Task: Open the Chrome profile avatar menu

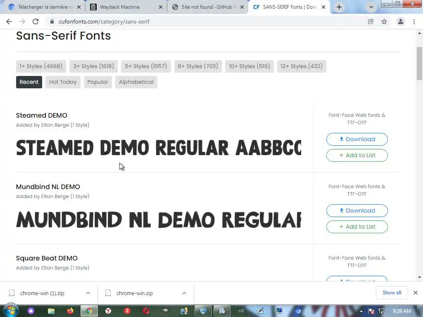Action: [401, 21]
